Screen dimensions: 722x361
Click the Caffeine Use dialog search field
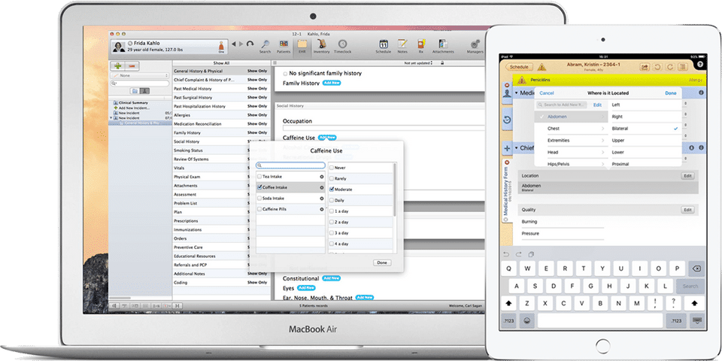[290, 165]
